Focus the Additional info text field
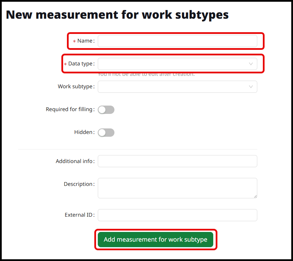293x261 pixels. point(177,161)
